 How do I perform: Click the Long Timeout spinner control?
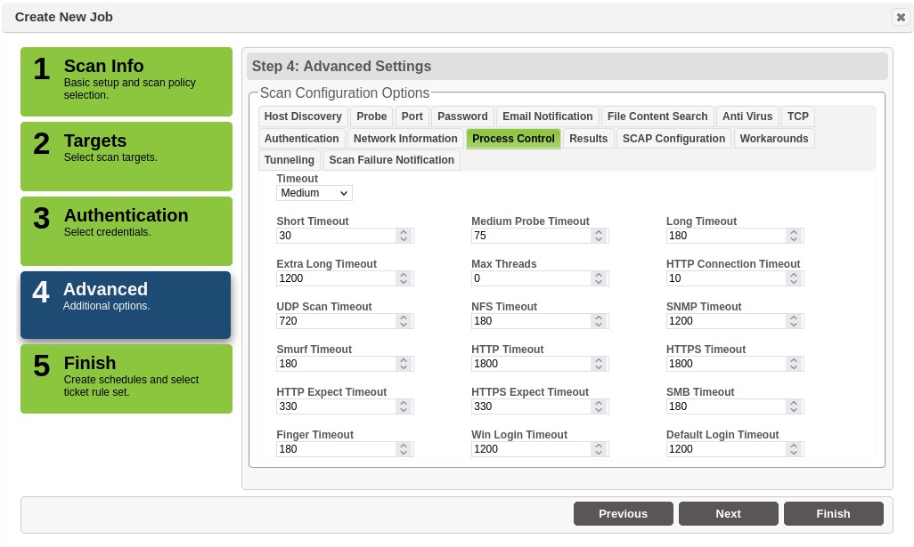[x=794, y=236]
